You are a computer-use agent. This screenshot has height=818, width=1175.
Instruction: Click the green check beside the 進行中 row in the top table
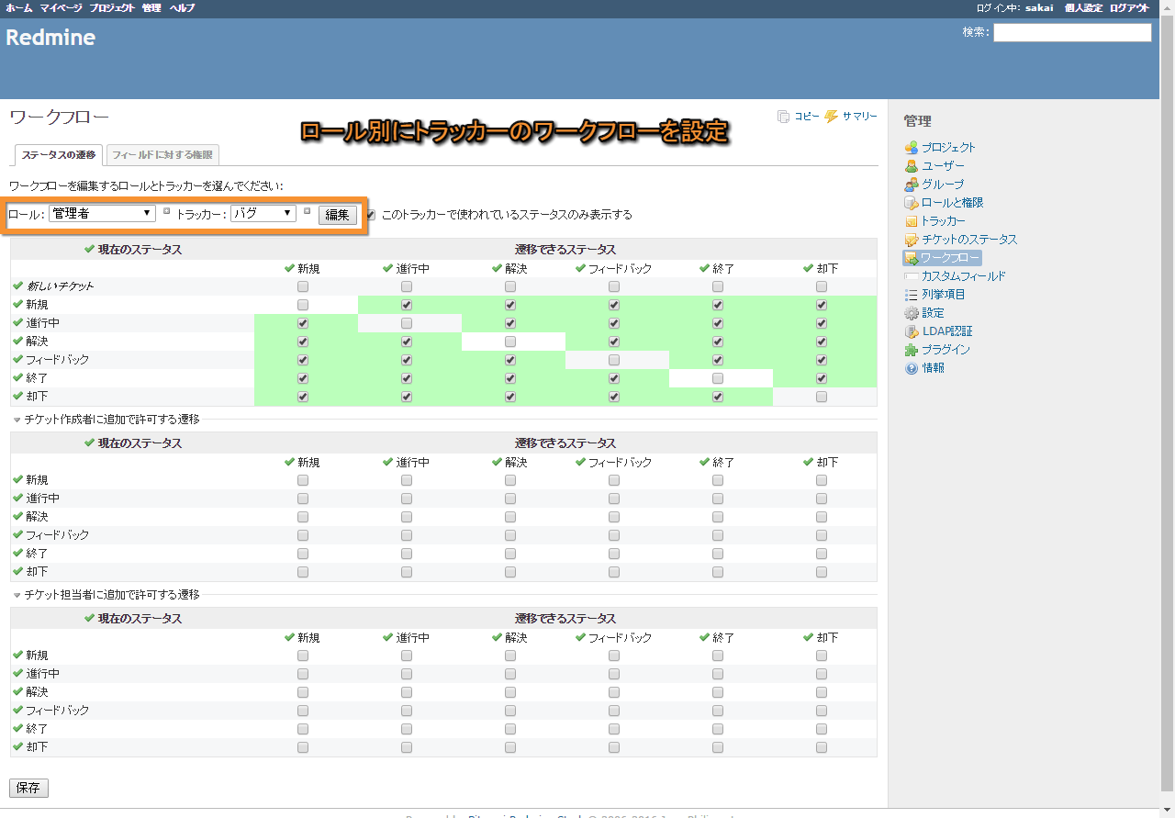18,322
